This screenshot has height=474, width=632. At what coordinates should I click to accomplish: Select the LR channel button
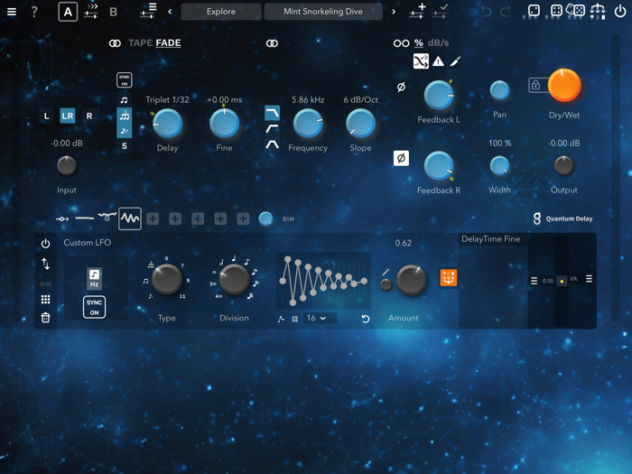pos(68,116)
